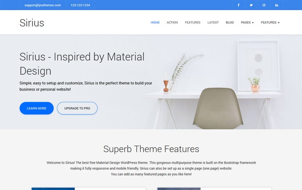Viewport: 302px width, 190px height.
Task: Open the Facebook social icon
Action: 238,5
